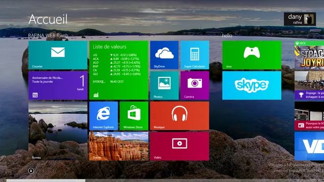Open the Dopage sports news tile
This screenshot has width=324, height=182.
tap(309, 85)
